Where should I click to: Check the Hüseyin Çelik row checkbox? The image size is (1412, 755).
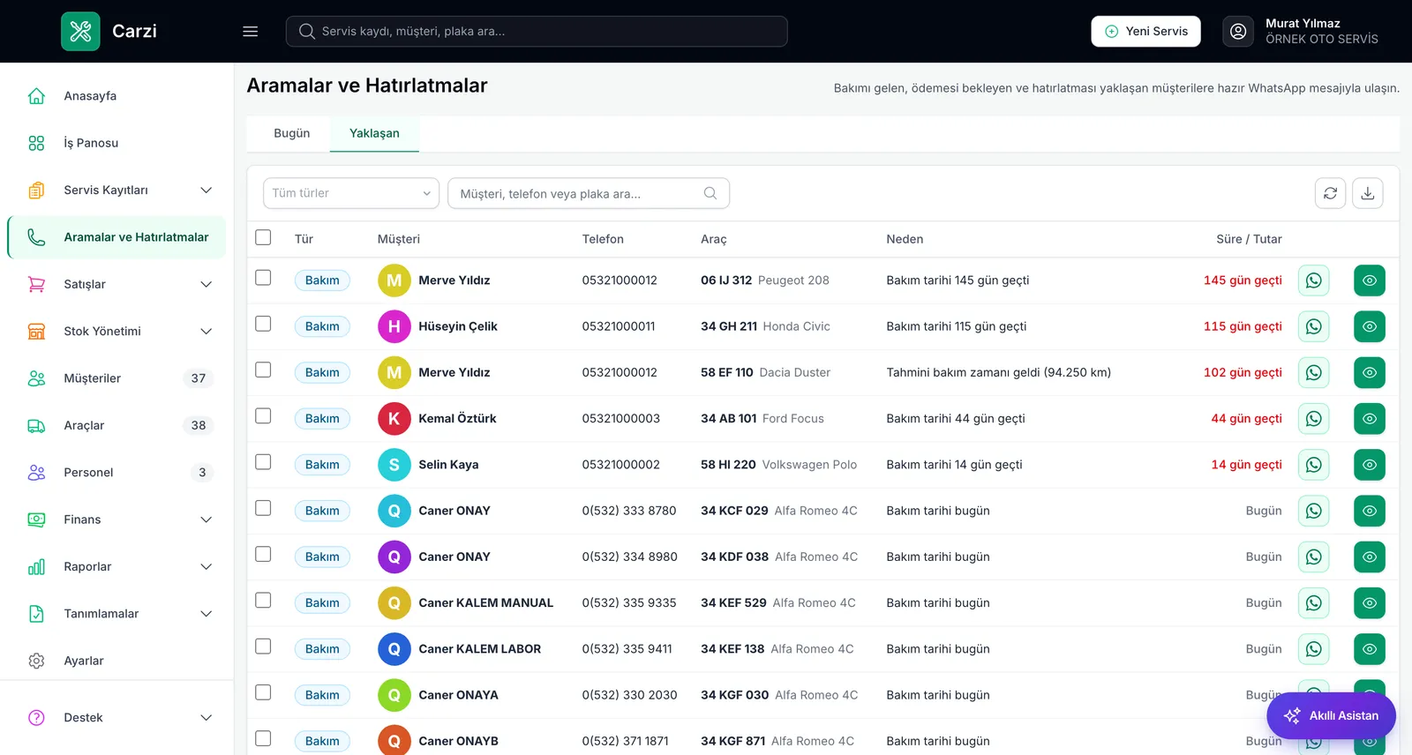263,324
